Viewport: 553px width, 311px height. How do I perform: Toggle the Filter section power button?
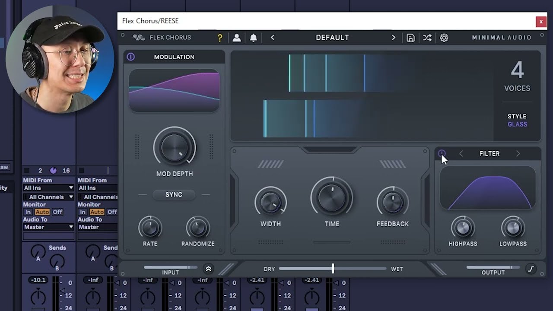click(x=442, y=153)
